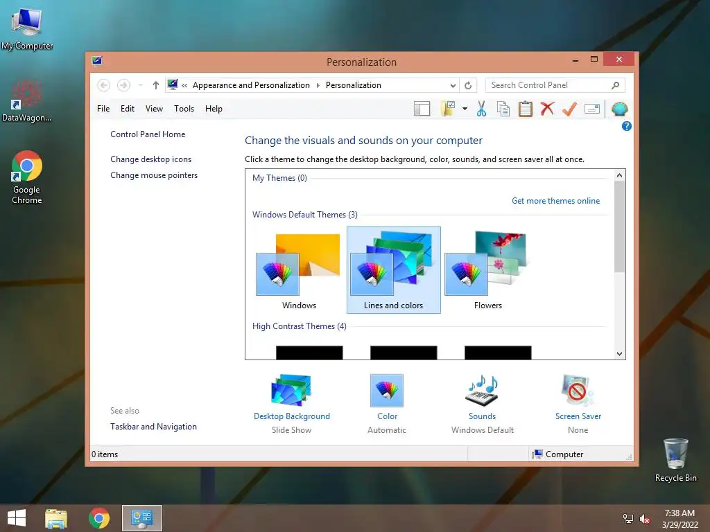The image size is (710, 532).
Task: Select the My Computer desktop icon
Action: pos(27,28)
